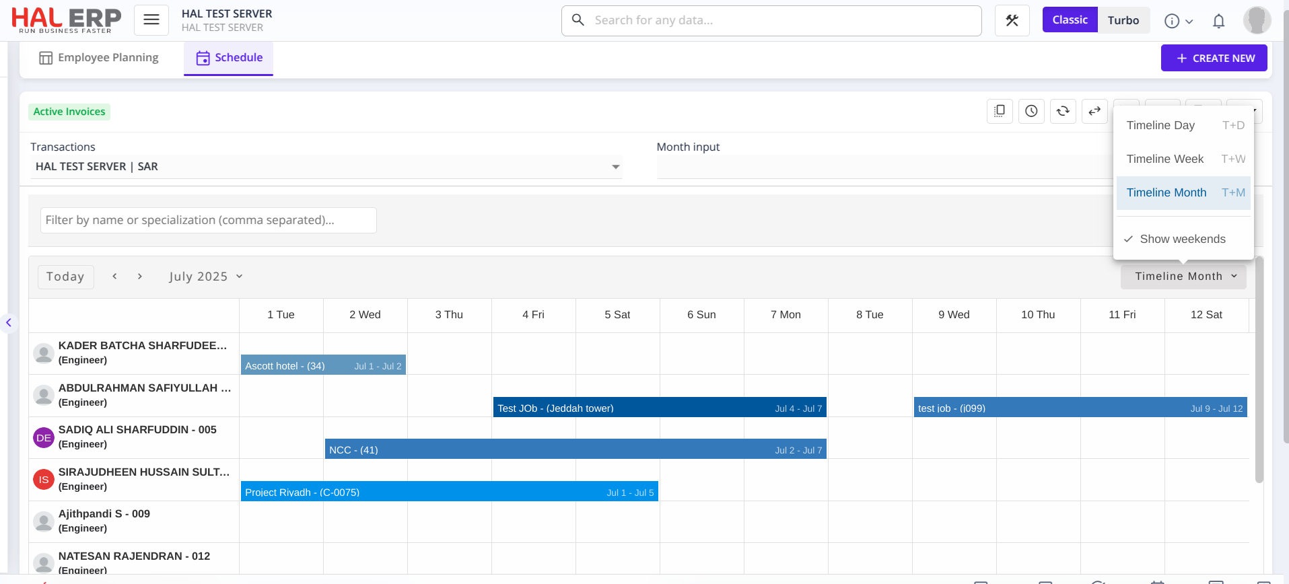Click the refresh sync arrows icon

[1063, 111]
